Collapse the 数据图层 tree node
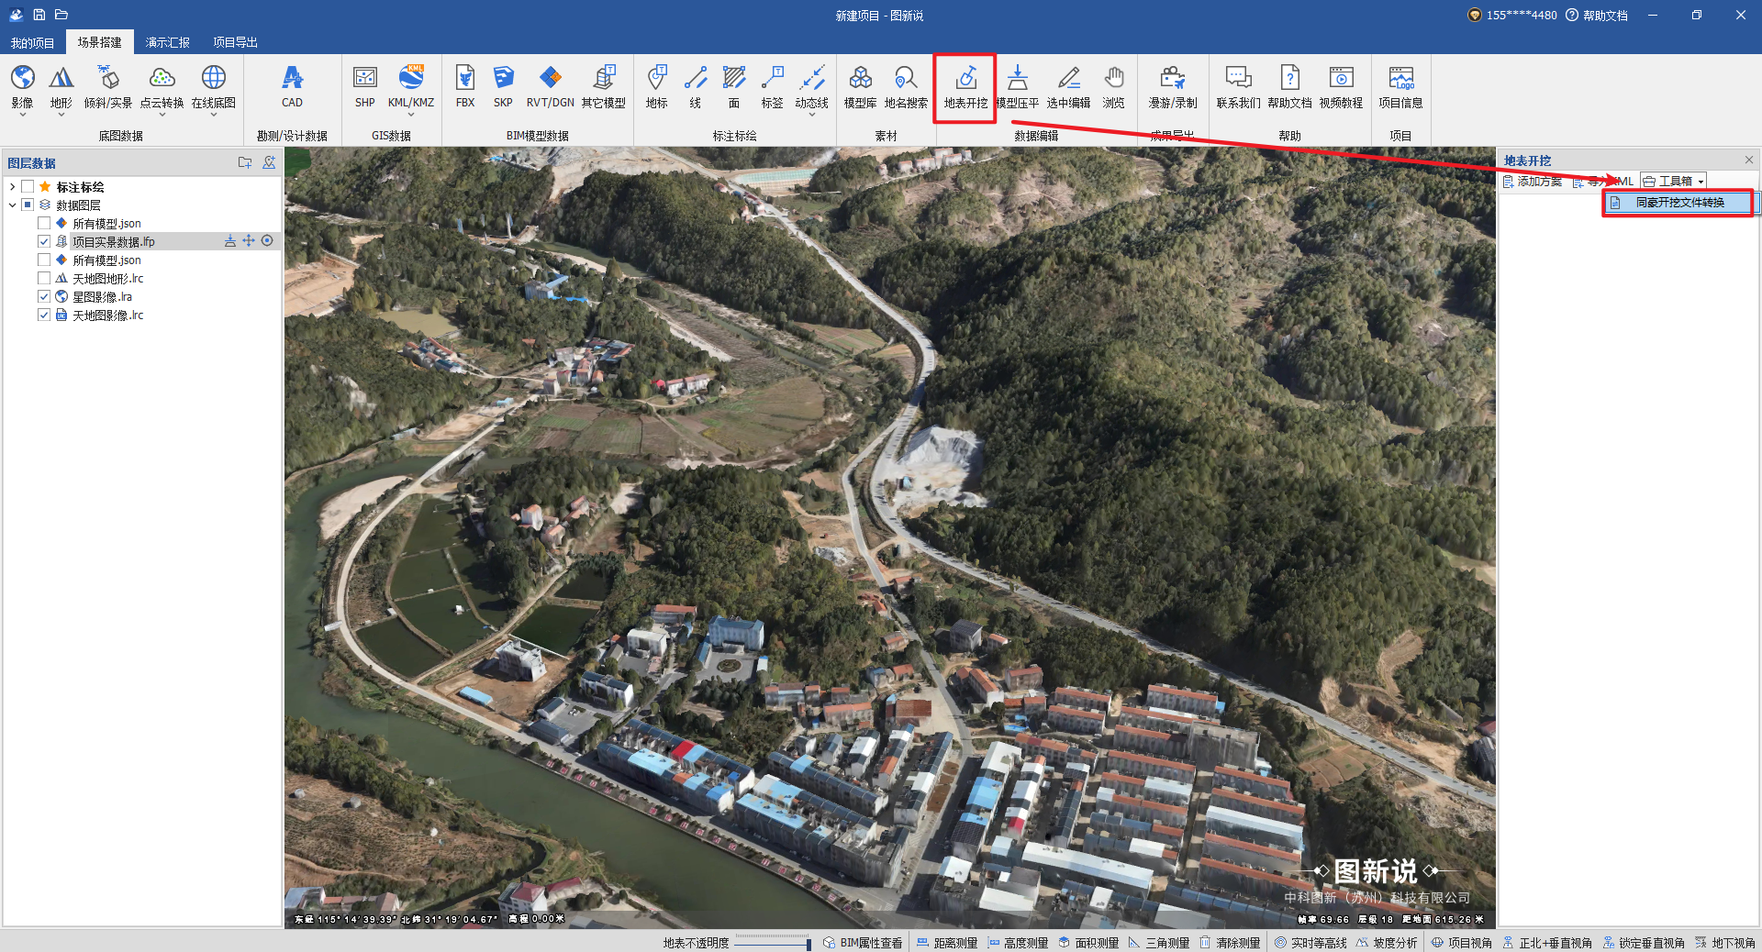Viewport: 1762px width, 952px height. pos(12,205)
